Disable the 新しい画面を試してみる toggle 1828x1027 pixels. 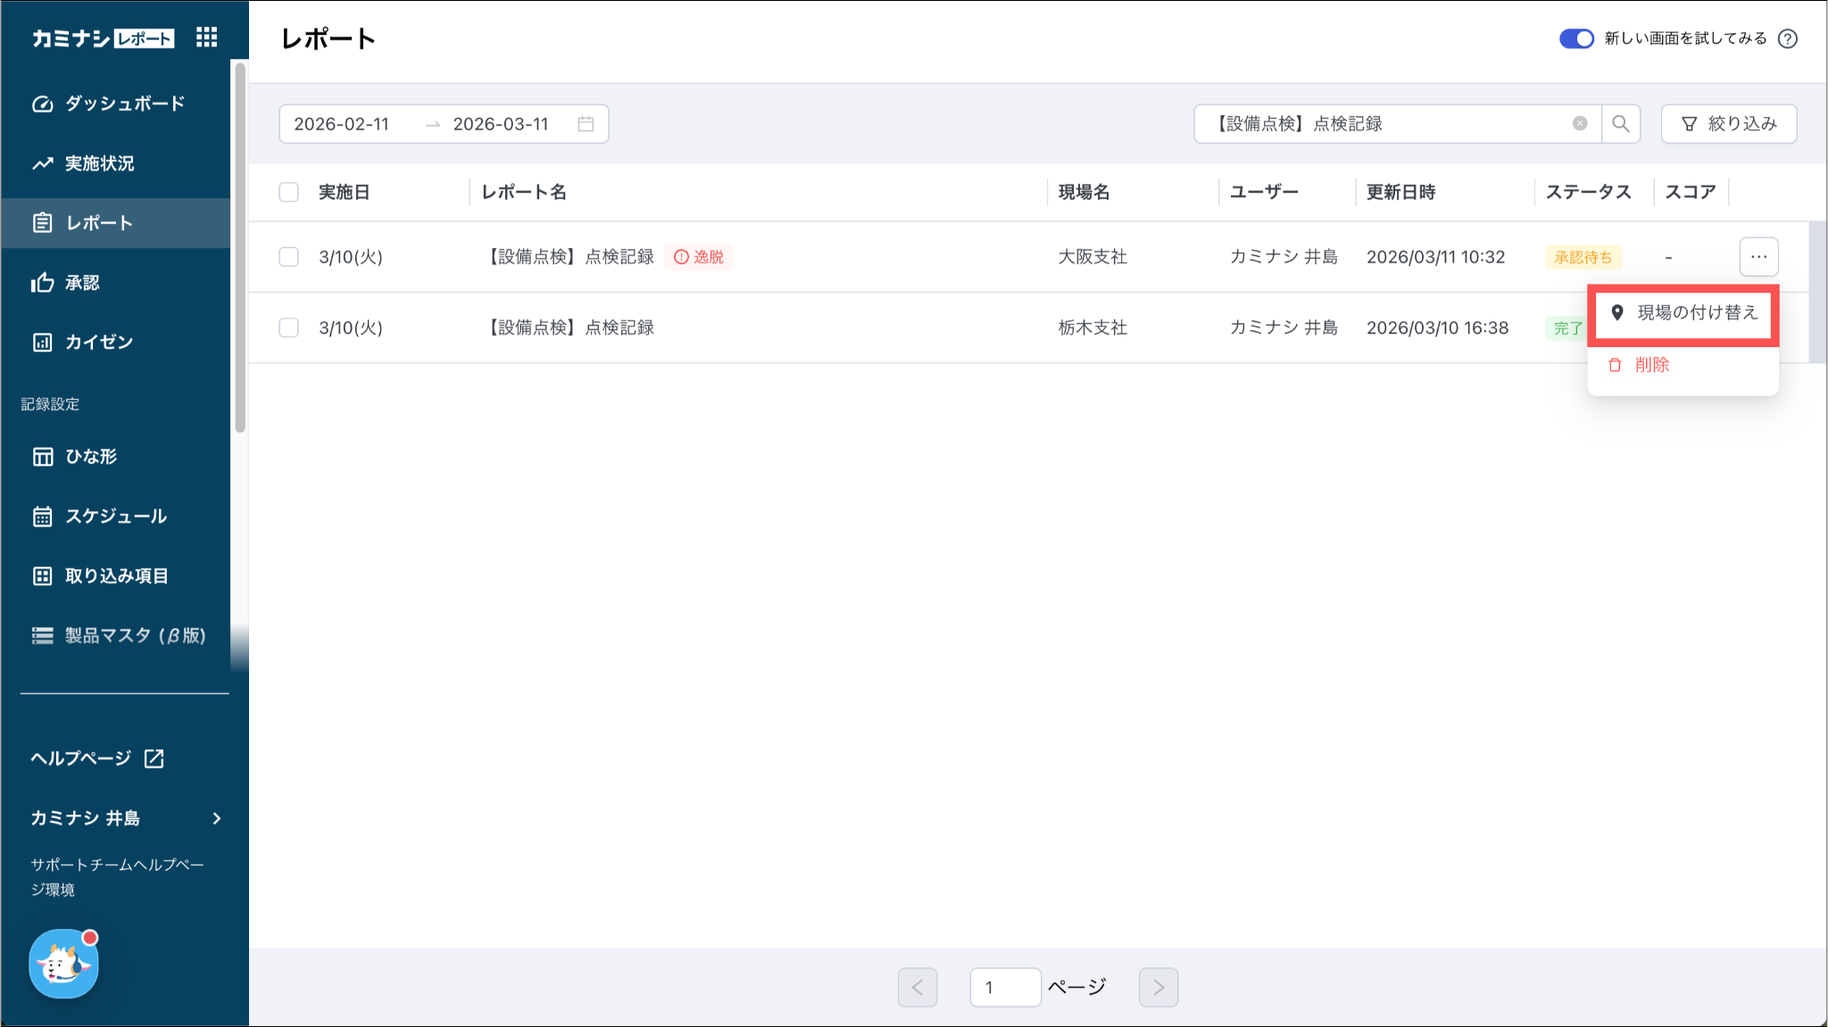[x=1576, y=38]
